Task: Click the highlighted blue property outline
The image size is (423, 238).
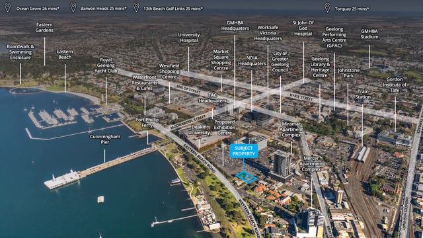Action: (246, 177)
